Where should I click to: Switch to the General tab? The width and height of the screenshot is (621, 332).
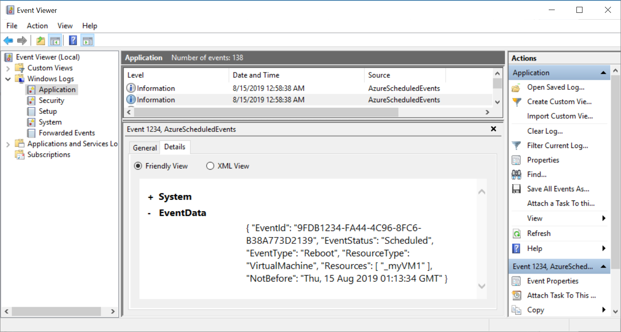(x=145, y=148)
